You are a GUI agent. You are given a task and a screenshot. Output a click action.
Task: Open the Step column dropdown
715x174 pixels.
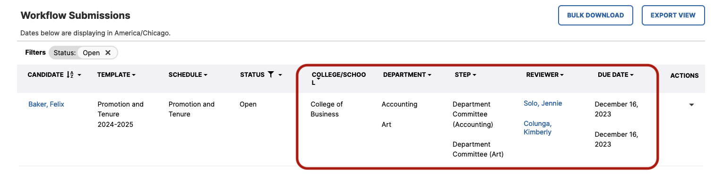click(x=474, y=75)
